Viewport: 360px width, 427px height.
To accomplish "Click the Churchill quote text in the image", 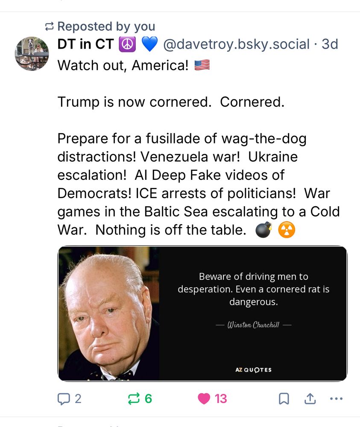I will tap(253, 289).
